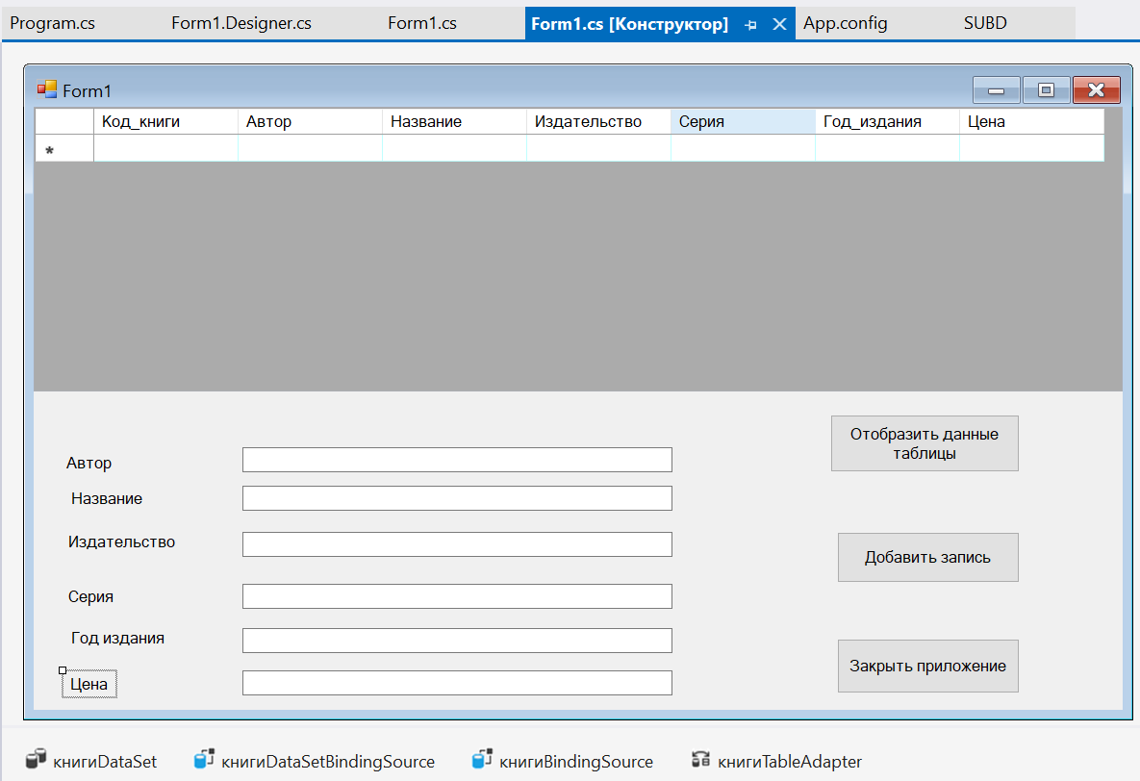Click the Автор text input field

click(x=457, y=460)
